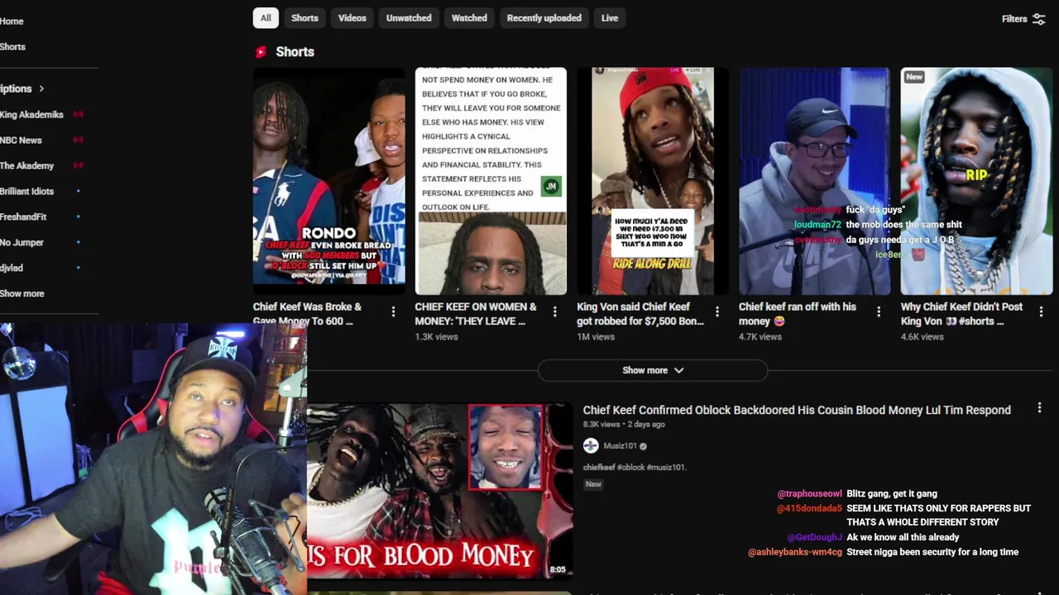Select the Watched filter chip
Image resolution: width=1059 pixels, height=595 pixels.
[469, 18]
